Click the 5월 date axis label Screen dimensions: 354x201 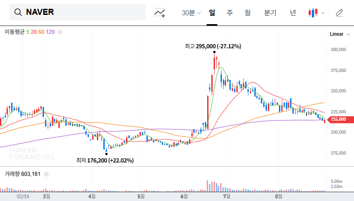tap(141, 196)
